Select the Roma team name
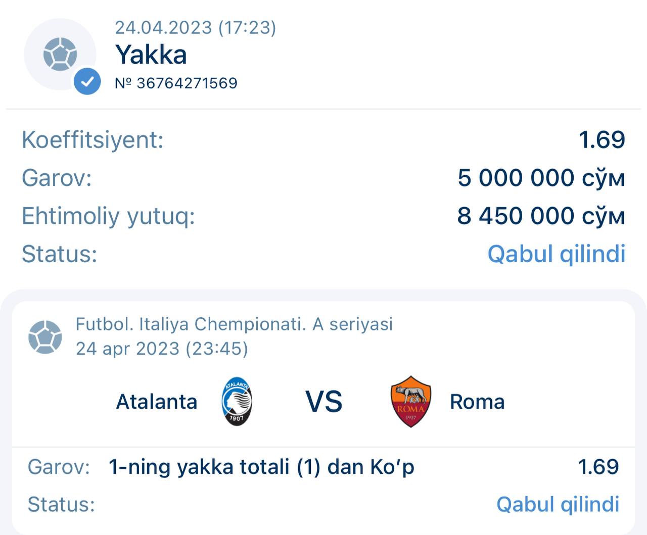 tap(477, 402)
